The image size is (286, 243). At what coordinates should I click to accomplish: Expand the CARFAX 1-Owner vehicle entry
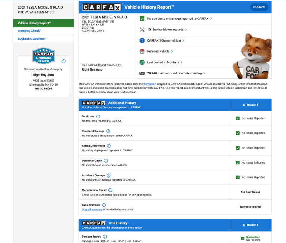(166, 40)
